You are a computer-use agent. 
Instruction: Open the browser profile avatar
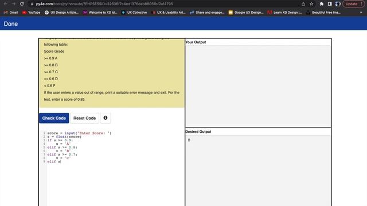338,4
